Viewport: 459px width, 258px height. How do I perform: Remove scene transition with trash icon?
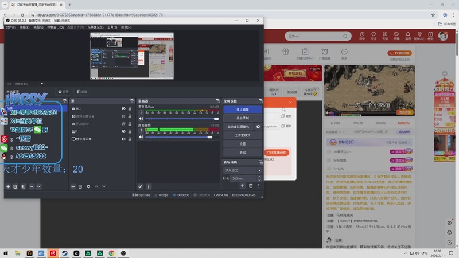coord(251,186)
